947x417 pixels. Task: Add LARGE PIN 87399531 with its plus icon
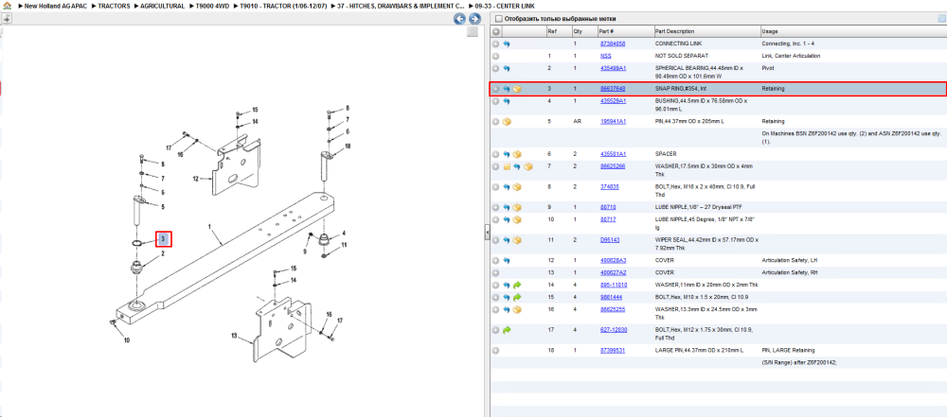pos(496,351)
